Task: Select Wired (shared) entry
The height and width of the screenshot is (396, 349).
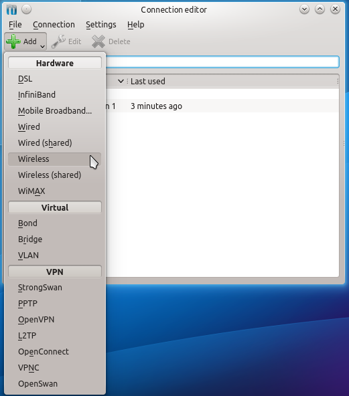Action: [x=55, y=143]
